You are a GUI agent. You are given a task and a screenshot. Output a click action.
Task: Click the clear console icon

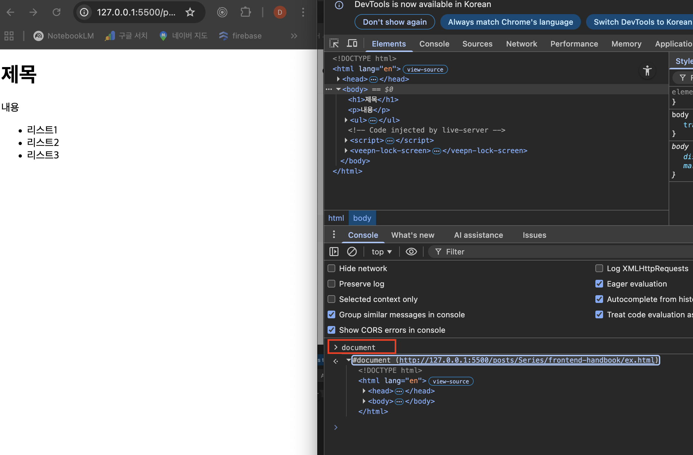coord(352,252)
